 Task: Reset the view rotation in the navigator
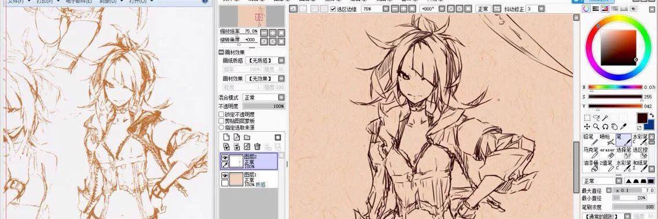pyautogui.click(x=281, y=41)
